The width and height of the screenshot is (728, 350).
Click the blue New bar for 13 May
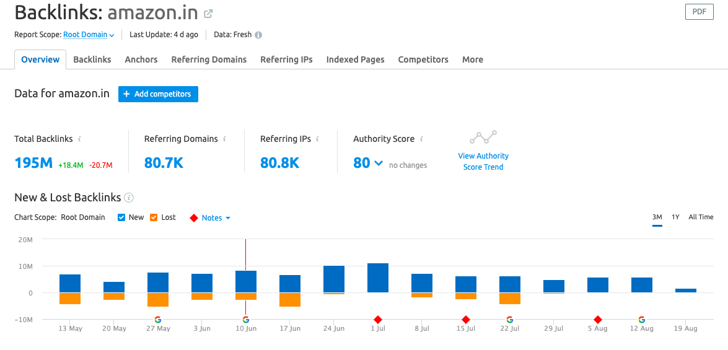pos(70,283)
